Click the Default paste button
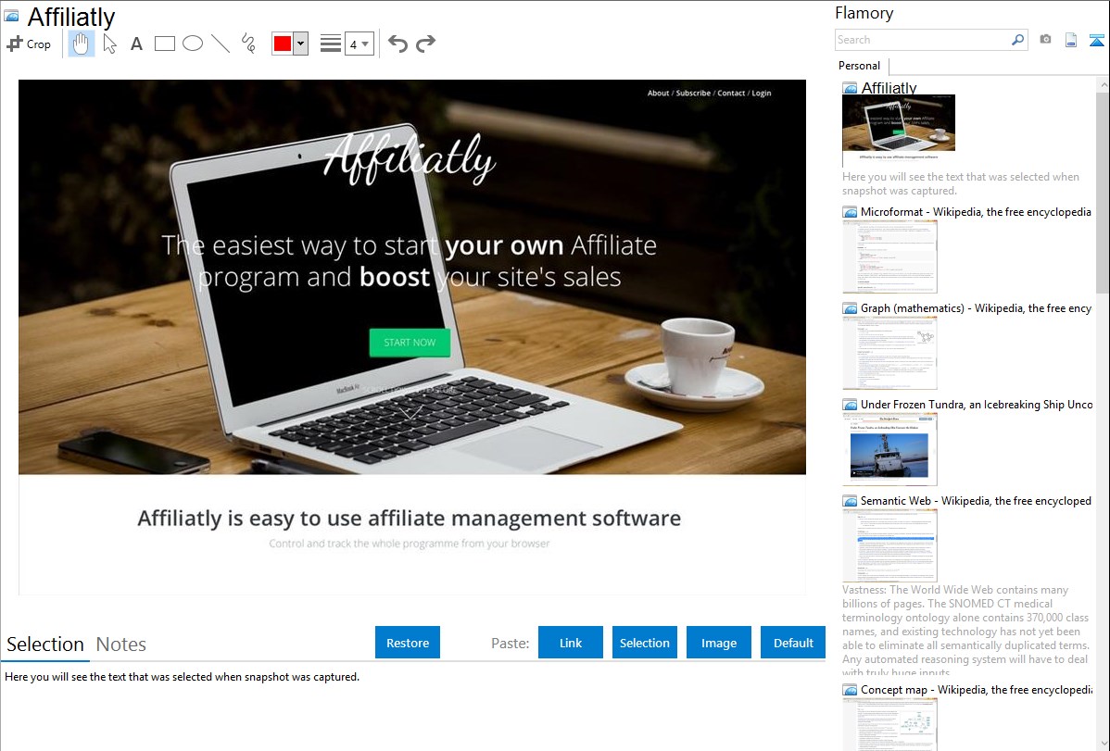 pos(793,643)
